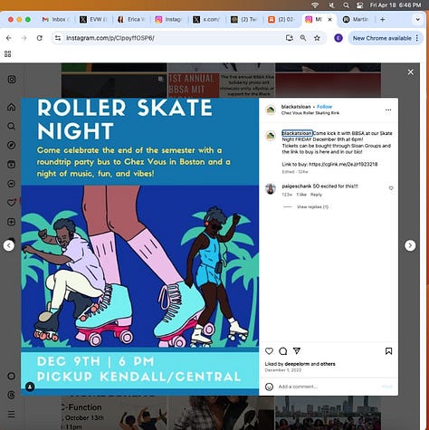Viewport: 429px width, 430px height.
Task: Click the comment bubble icon
Action: 283,351
